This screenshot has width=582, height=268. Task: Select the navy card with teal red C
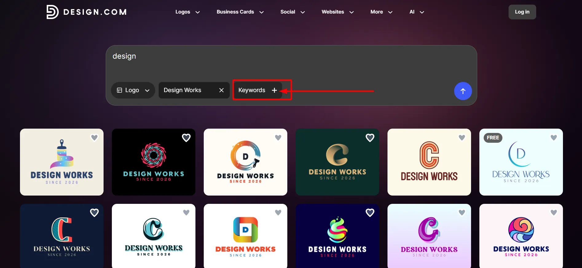(62, 236)
